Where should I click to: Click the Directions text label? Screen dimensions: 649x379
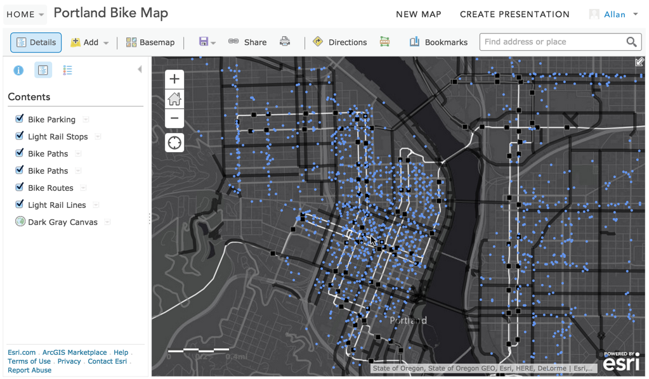click(348, 42)
